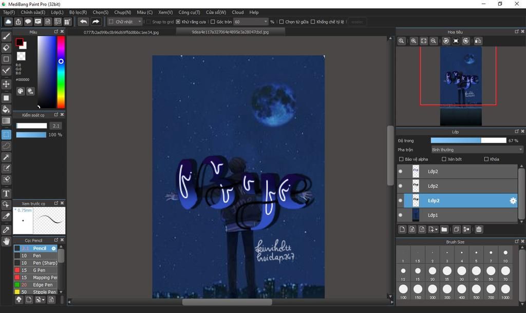Select the Hand pan tool
Screen dimensions: 526x313
[x=6, y=241]
